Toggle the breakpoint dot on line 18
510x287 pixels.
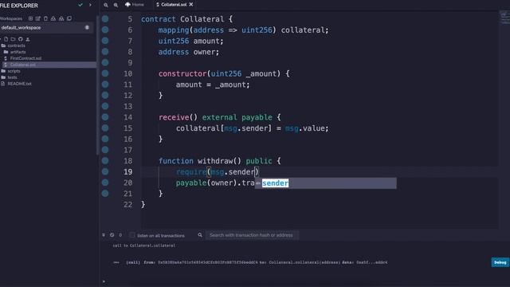(x=105, y=161)
